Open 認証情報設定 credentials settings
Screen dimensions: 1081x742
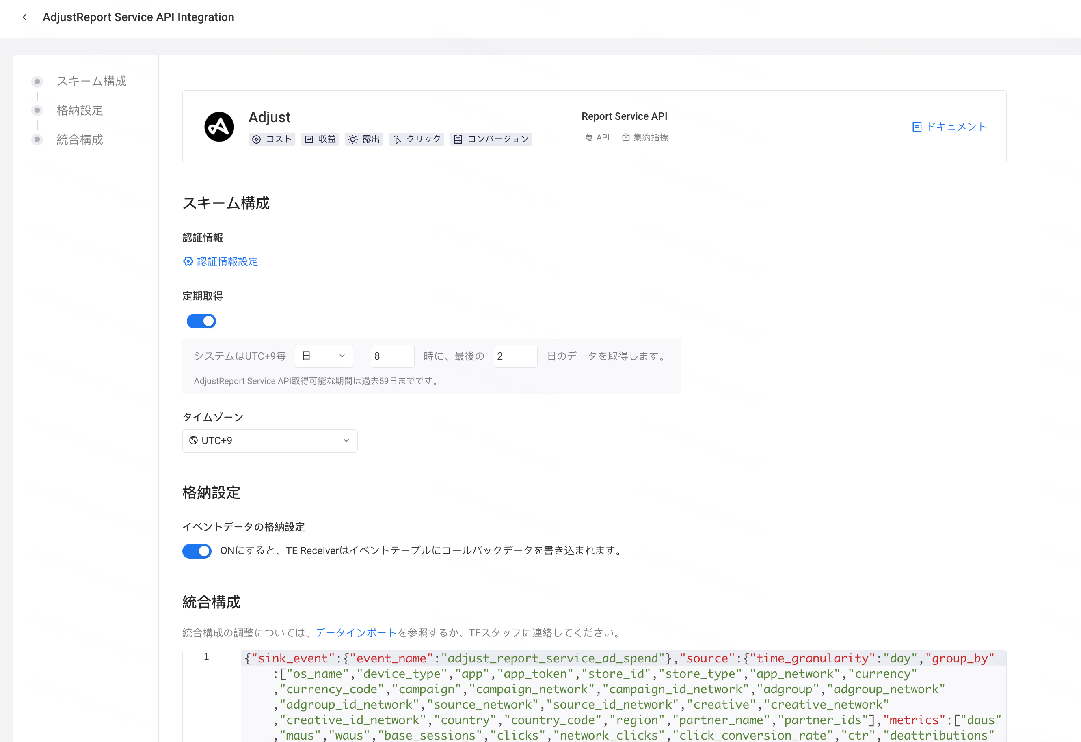tap(221, 261)
